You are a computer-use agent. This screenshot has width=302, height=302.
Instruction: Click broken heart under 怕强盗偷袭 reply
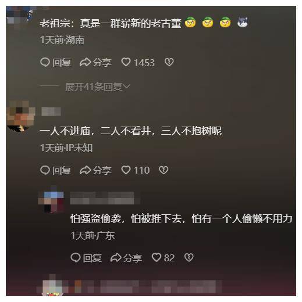(x=189, y=258)
